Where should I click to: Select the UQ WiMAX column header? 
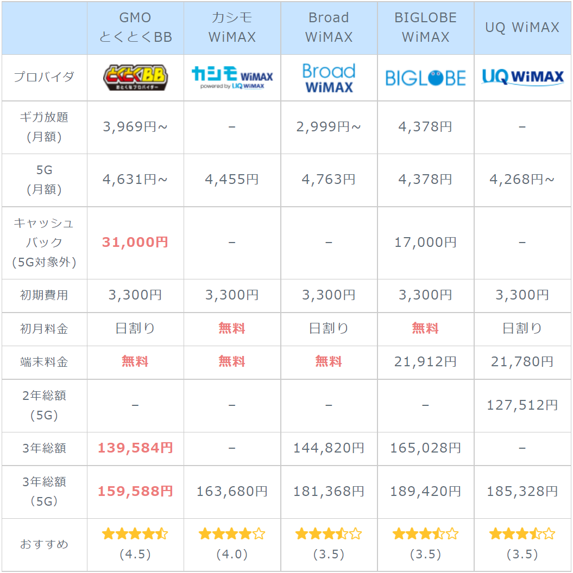[522, 28]
